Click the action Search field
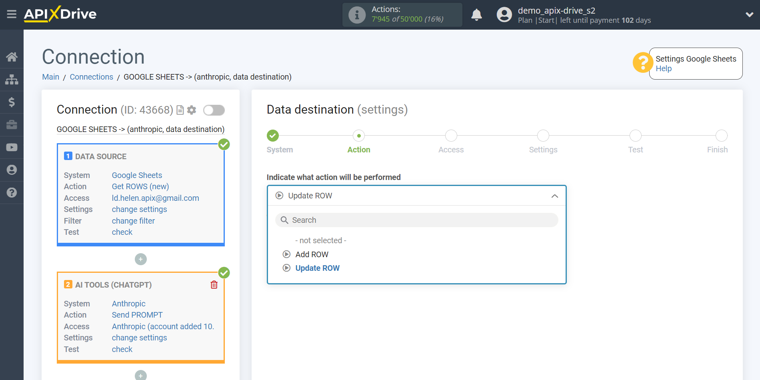Image resolution: width=760 pixels, height=380 pixels. (x=416, y=220)
